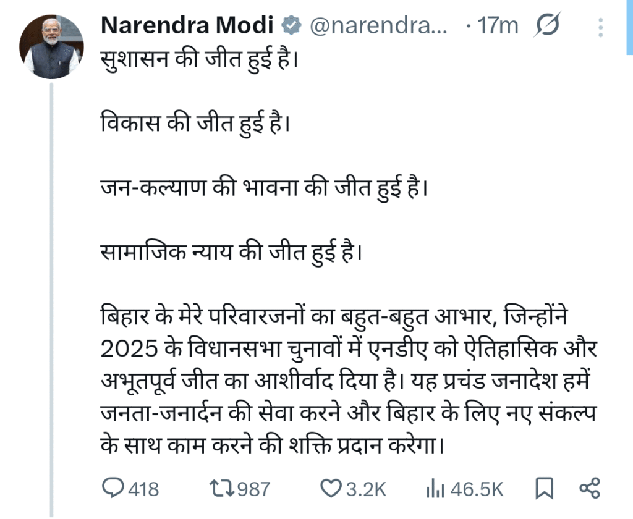Bookmark this post
This screenshot has width=633, height=519.
pos(544,489)
